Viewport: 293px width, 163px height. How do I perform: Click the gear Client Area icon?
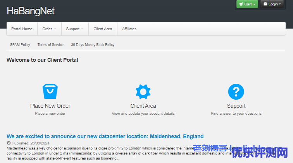143,92
